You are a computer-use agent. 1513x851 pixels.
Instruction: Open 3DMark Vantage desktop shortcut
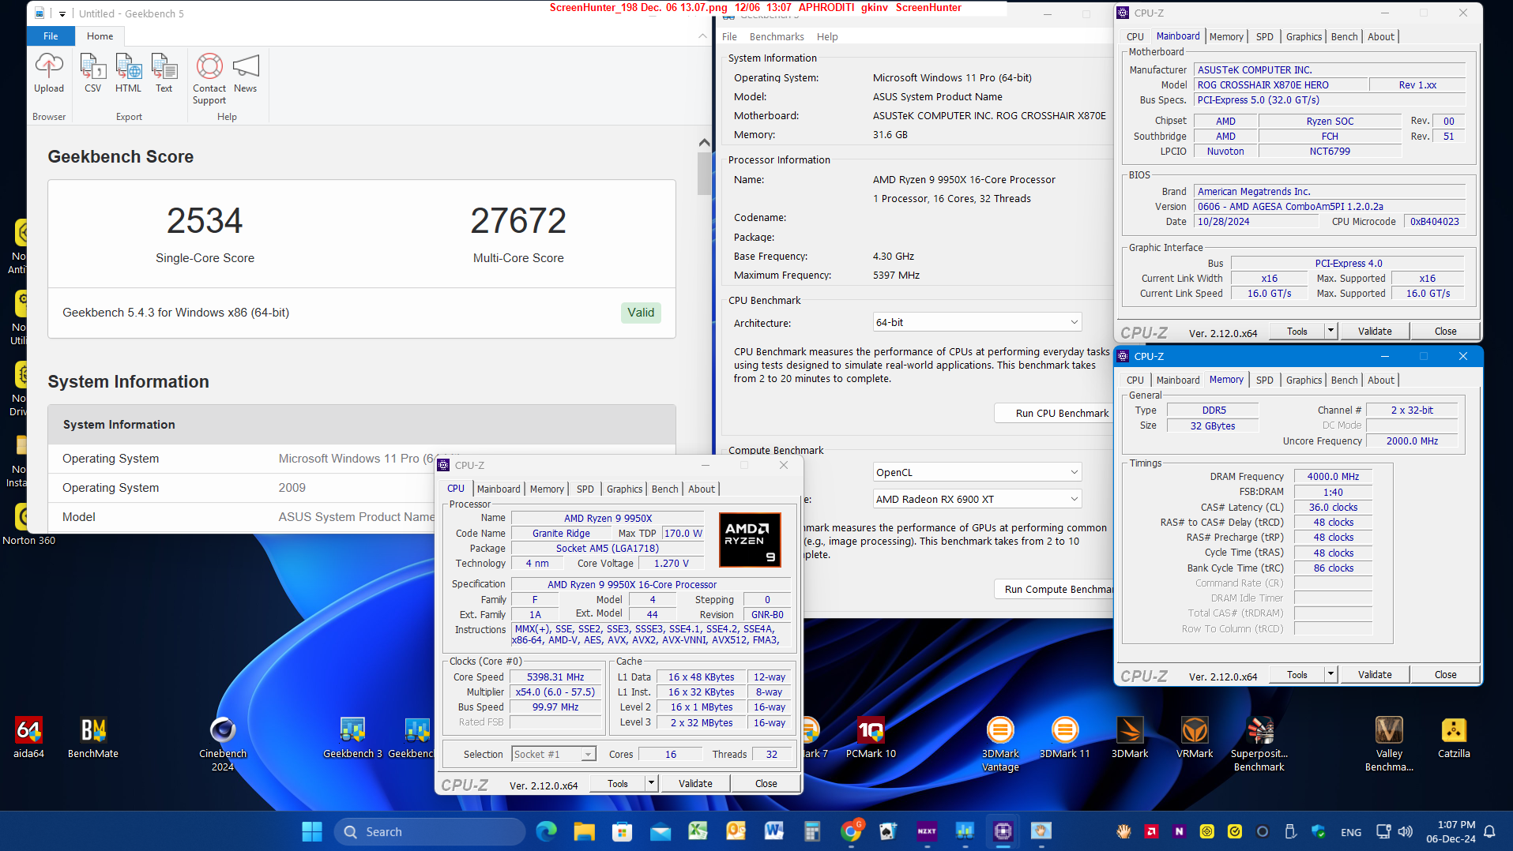coord(1000,744)
